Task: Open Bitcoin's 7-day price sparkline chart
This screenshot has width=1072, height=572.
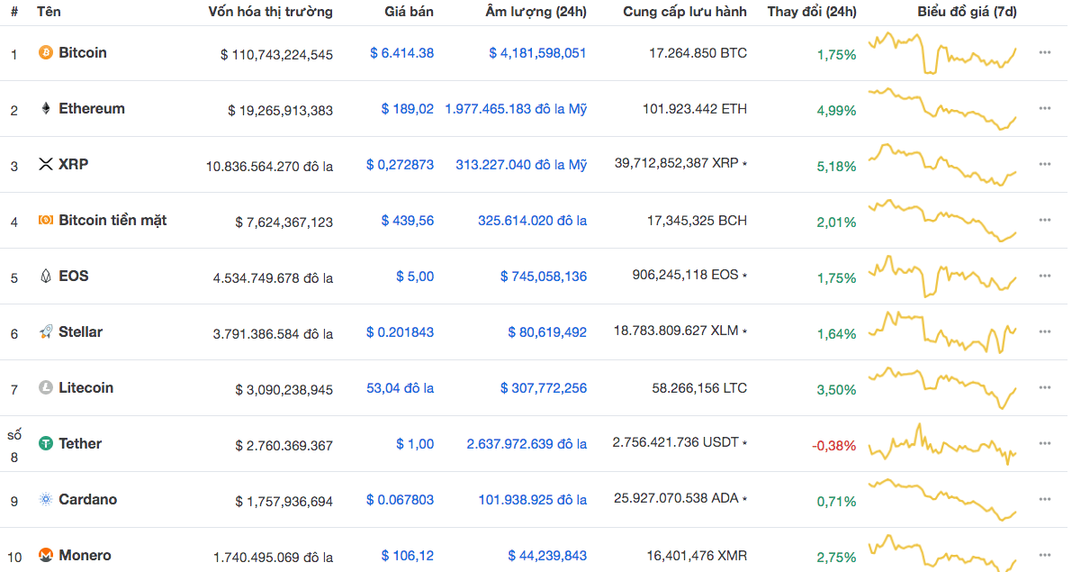Action: click(942, 52)
